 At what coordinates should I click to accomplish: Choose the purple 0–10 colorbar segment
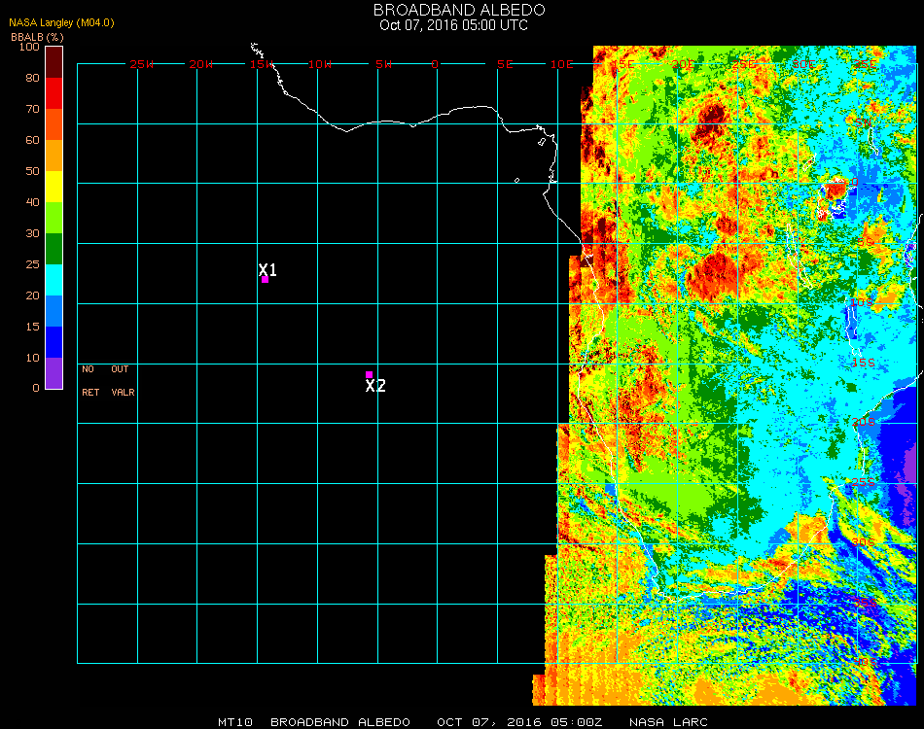point(54,372)
